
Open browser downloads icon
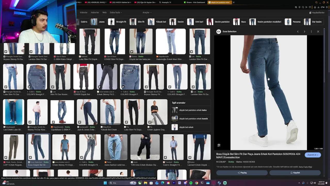tap(318, 7)
